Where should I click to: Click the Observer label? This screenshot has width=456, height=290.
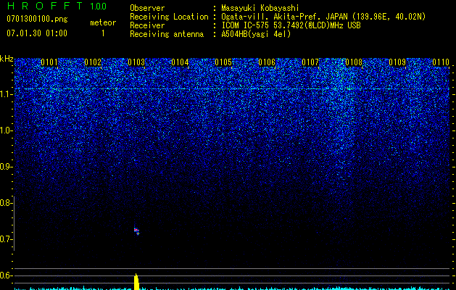tap(147, 8)
